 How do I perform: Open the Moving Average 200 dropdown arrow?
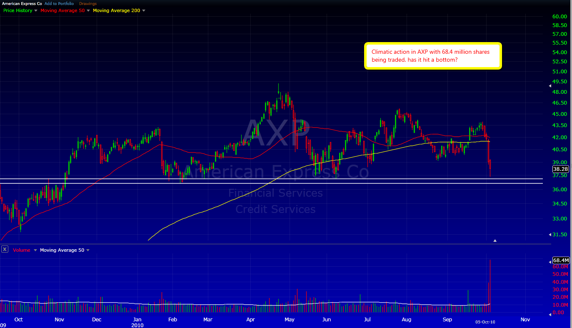click(144, 10)
